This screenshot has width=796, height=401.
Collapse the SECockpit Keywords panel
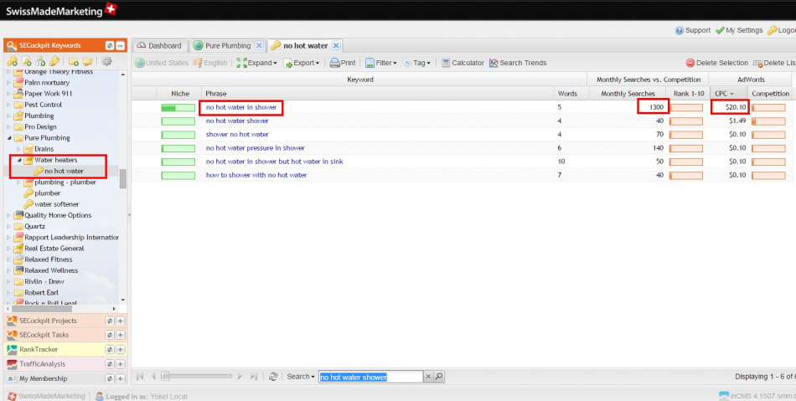(x=121, y=45)
